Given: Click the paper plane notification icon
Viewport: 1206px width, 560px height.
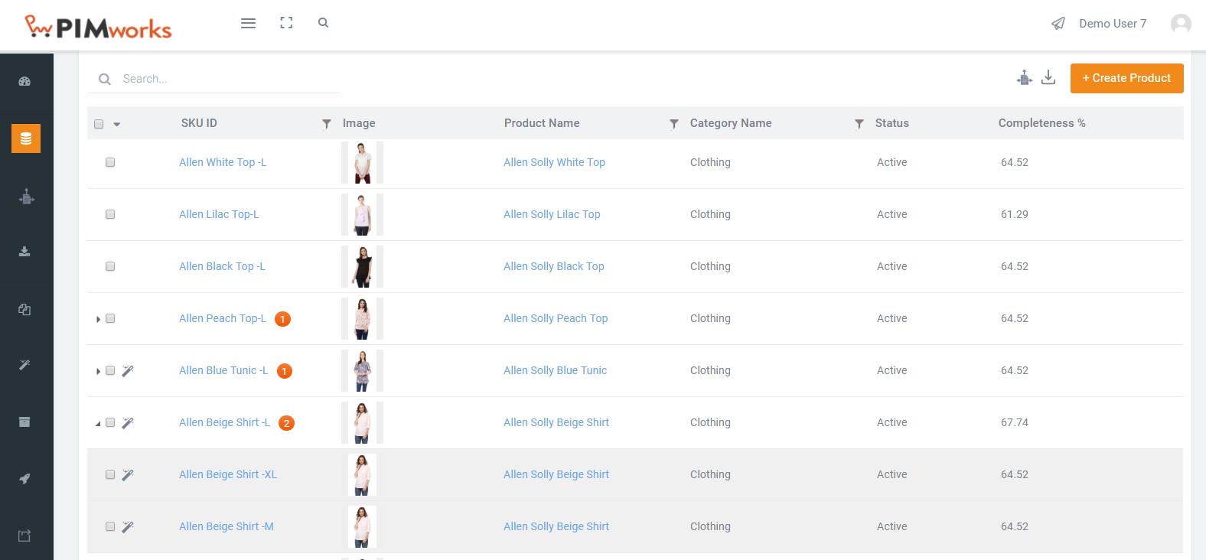Looking at the screenshot, I should click(1058, 24).
